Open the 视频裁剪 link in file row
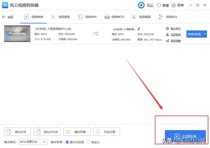Viewport: 210px width, 148px height. tap(175, 35)
